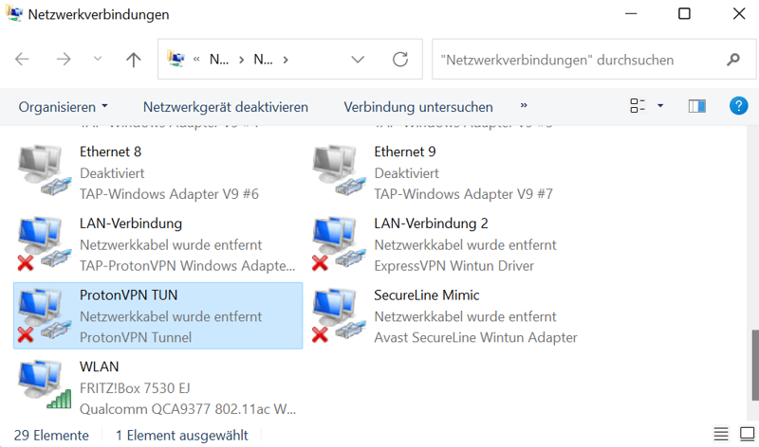Image resolution: width=759 pixels, height=447 pixels.
Task: Go up one folder level
Action: point(134,59)
